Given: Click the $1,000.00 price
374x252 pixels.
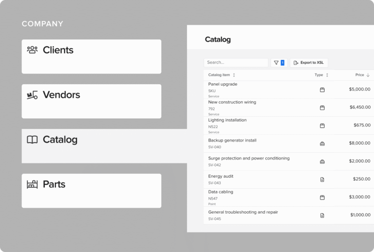Looking at the screenshot, I should pos(360,215).
